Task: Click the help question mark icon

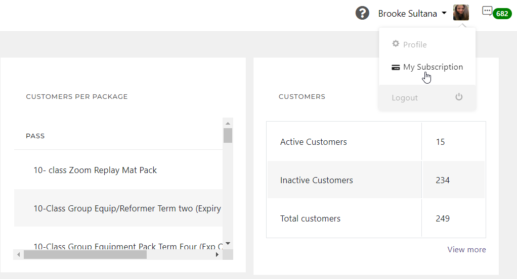Action: click(362, 13)
